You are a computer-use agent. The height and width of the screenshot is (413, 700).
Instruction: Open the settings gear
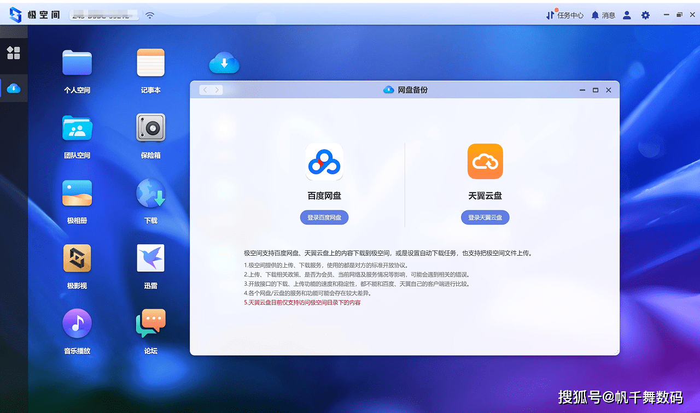click(646, 15)
